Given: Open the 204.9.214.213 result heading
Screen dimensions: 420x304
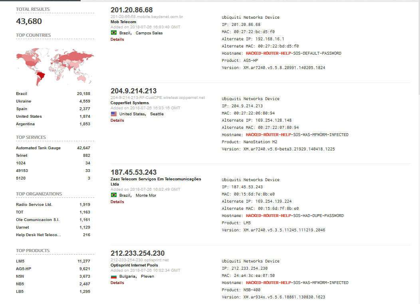Looking at the screenshot, I should pos(134,91).
